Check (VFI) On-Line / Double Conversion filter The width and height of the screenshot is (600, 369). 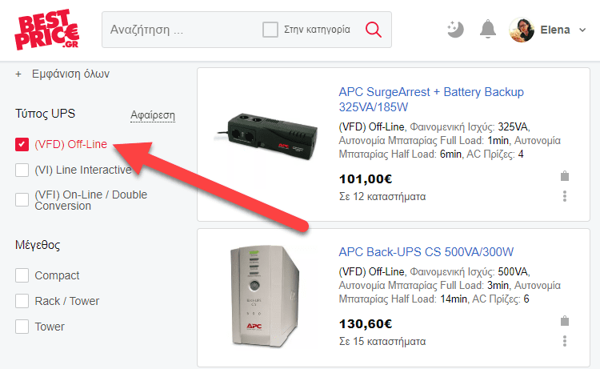tap(22, 200)
